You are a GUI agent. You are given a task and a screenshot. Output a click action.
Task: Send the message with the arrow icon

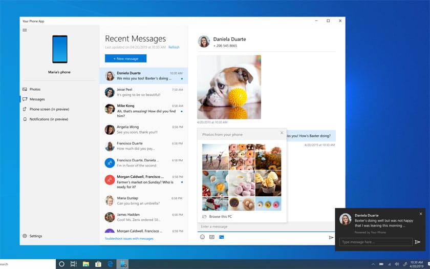(x=331, y=237)
